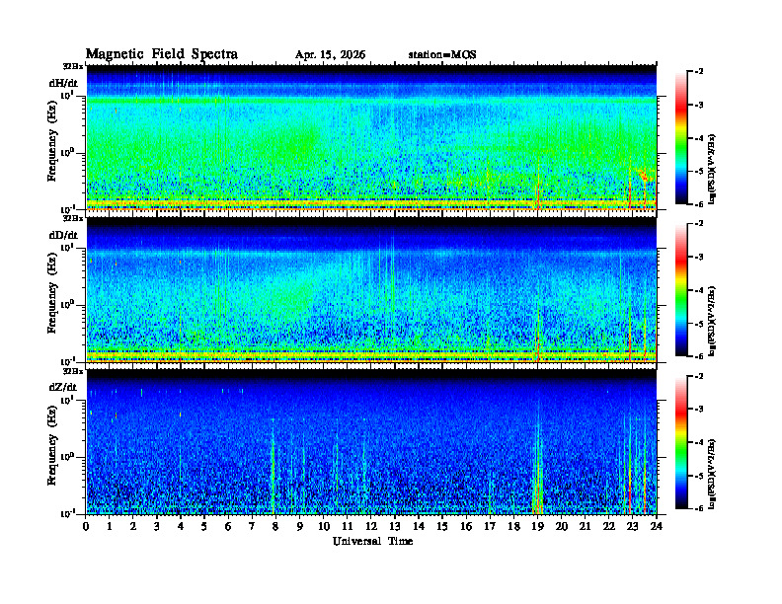Click the "-5" label on dD/dt color bar
The height and width of the screenshot is (604, 782).
click(x=698, y=324)
